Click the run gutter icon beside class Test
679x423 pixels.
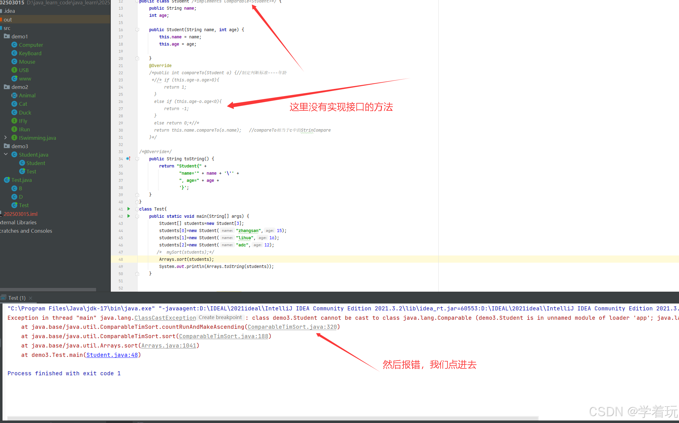129,209
